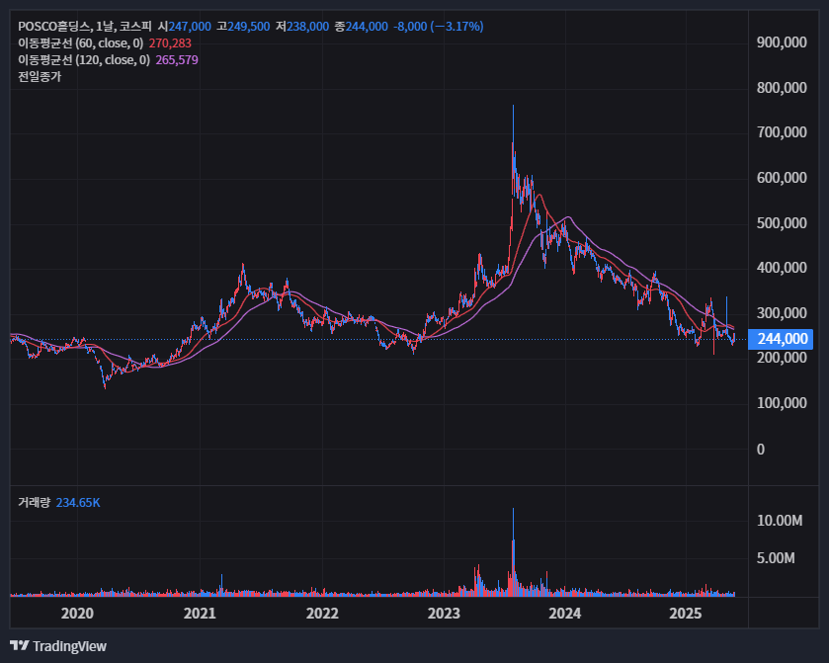
Task: Click the 270,283 moving average value
Action: (x=170, y=42)
